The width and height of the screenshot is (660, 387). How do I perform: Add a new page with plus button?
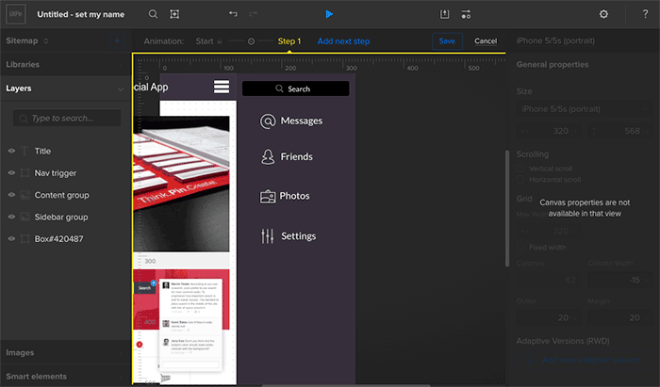[x=118, y=40]
